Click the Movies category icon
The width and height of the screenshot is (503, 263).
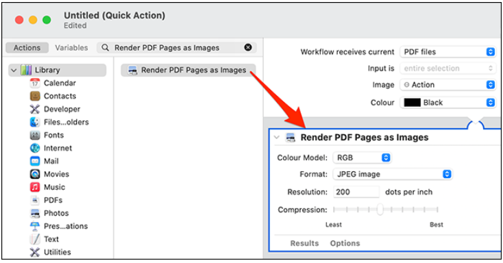(35, 174)
